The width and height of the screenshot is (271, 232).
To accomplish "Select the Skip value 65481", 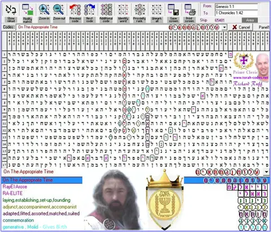I will (220, 20).
